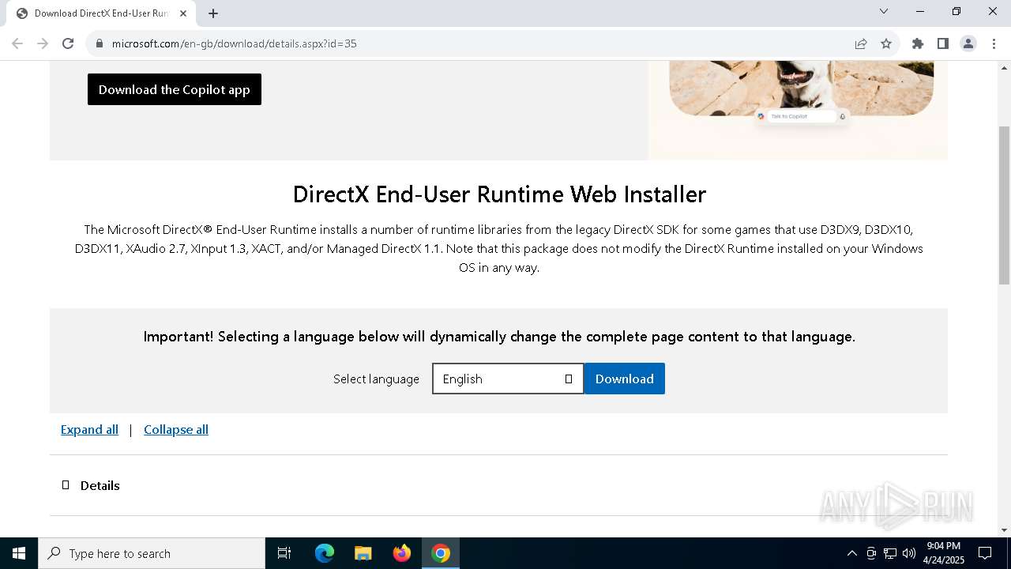Open the tab search chevron
This screenshot has width=1011, height=569.
tap(884, 11)
